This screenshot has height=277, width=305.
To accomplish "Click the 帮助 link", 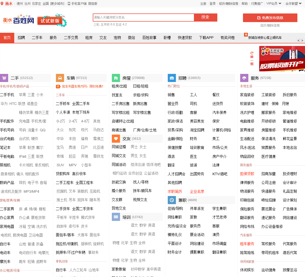I will click(x=245, y=4).
